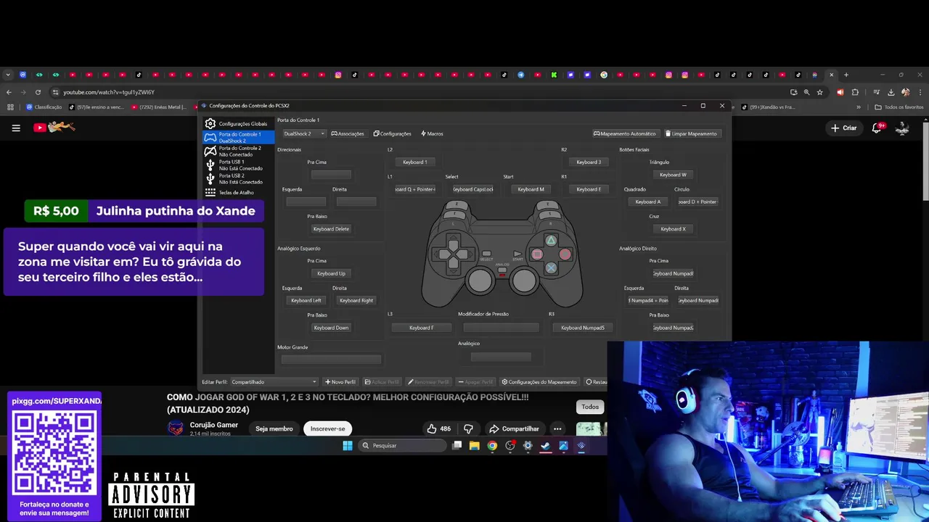Click the empty Direcionais Pra Cima binding
This screenshot has height=522, width=929.
pos(331,175)
